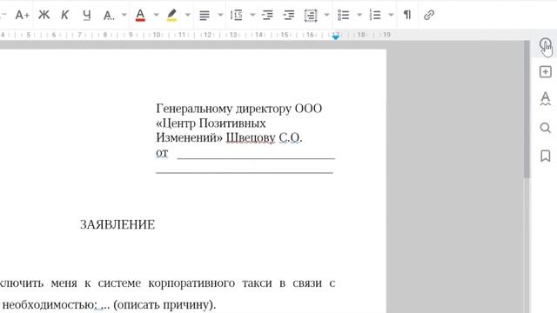
Task: Expand the alignment options dropdown
Action: (220, 15)
